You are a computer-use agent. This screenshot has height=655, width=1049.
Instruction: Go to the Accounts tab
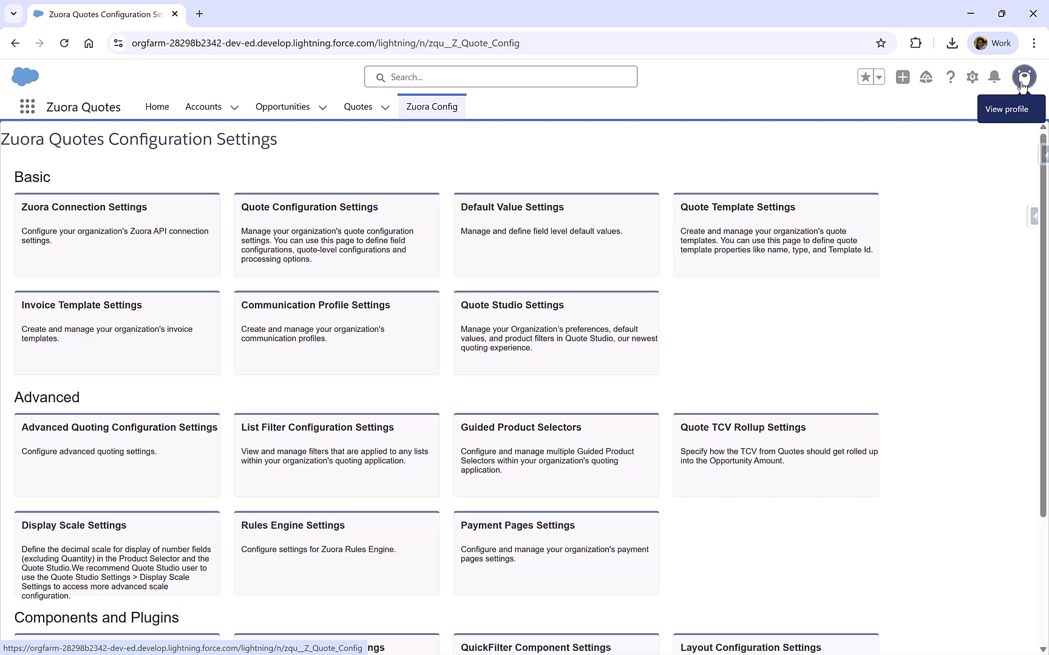tap(203, 107)
